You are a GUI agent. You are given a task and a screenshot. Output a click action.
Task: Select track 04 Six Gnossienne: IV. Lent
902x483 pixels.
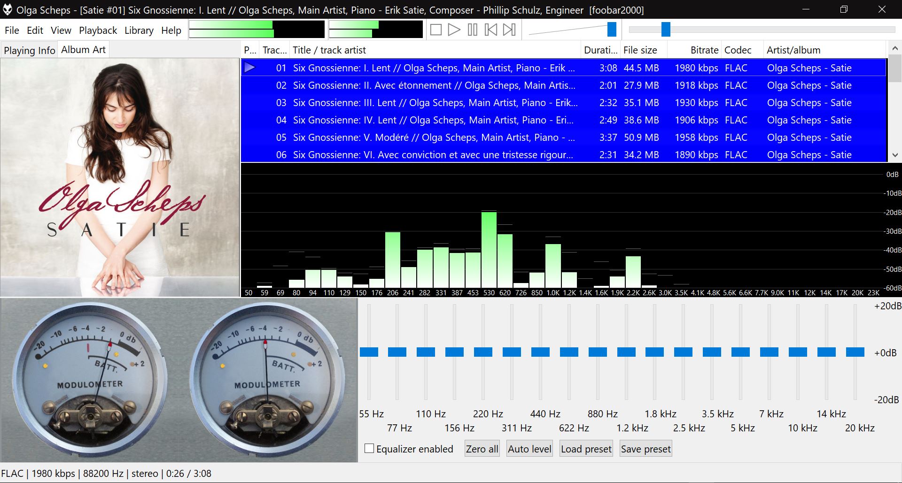pyautogui.click(x=564, y=120)
